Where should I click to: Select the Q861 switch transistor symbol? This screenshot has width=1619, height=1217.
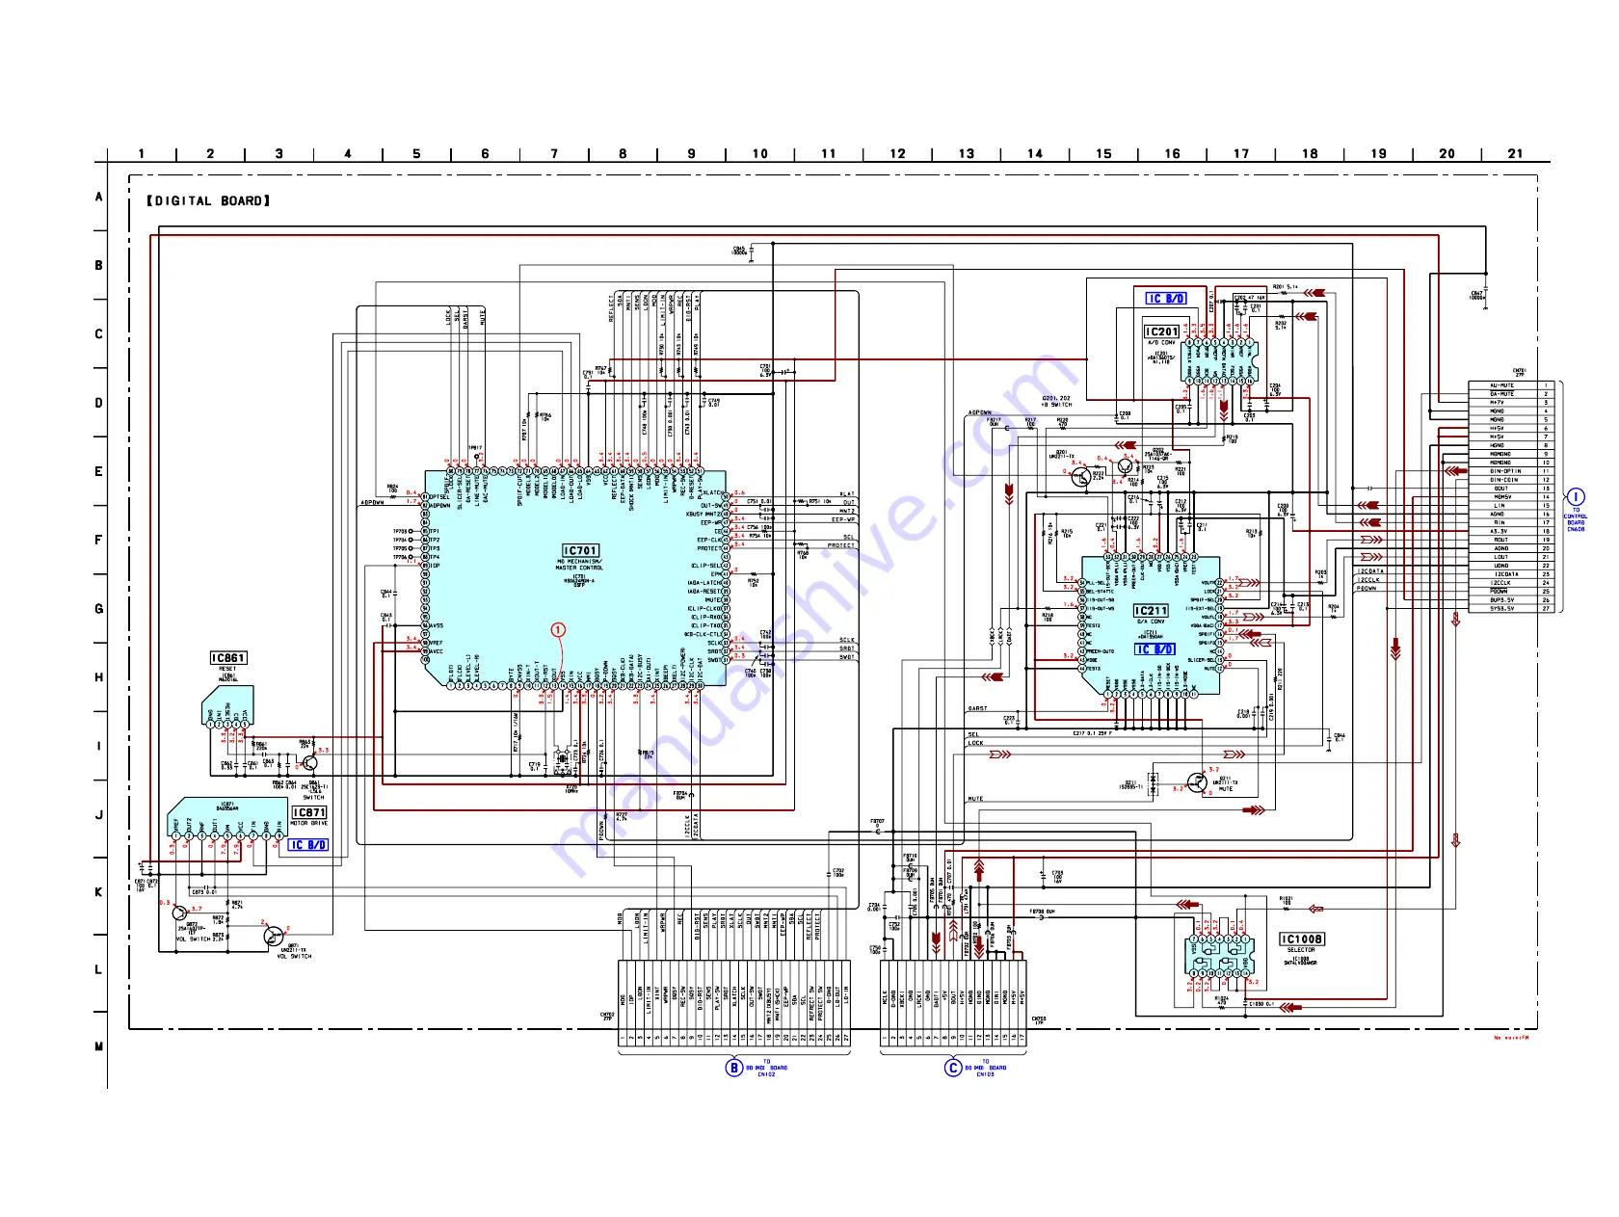(x=310, y=763)
